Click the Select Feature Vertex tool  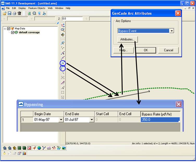[x=63, y=53]
